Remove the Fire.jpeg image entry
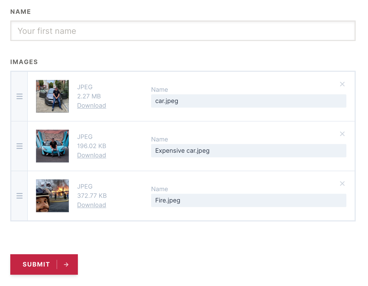 [x=342, y=183]
